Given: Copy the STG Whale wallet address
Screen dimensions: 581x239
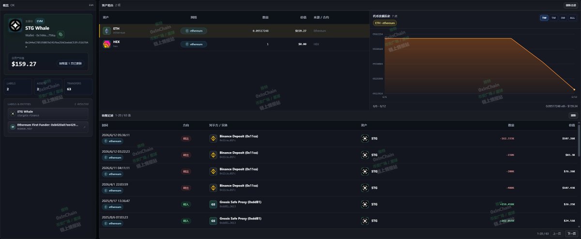Looking at the screenshot, I should coord(61,34).
